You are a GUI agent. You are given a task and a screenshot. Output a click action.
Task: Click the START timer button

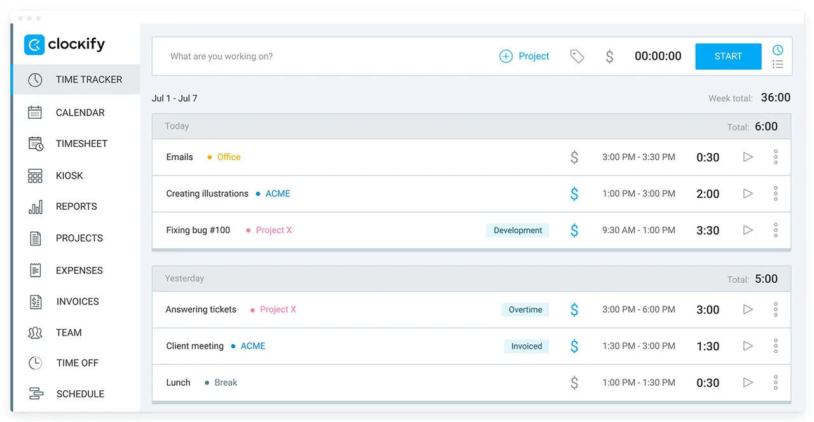(x=728, y=57)
